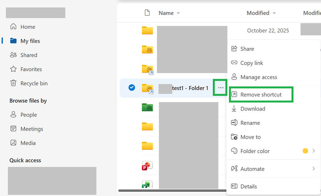Click the Media picture icon
The width and height of the screenshot is (321, 196).
pyautogui.click(x=13, y=143)
